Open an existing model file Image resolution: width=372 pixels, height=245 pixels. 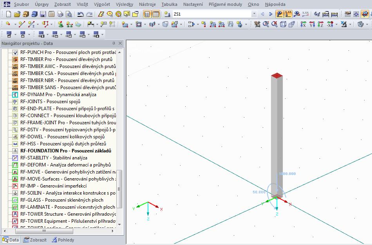(17, 14)
